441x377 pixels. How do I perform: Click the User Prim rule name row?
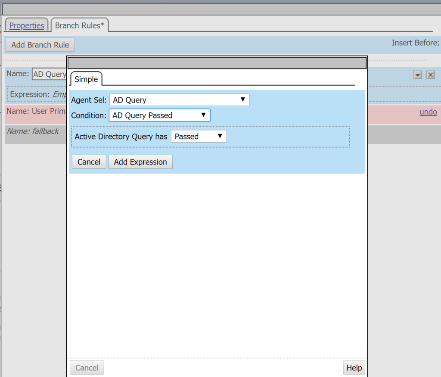[36, 114]
